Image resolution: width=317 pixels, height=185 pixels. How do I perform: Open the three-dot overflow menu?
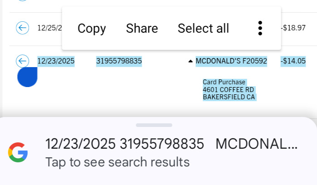260,28
